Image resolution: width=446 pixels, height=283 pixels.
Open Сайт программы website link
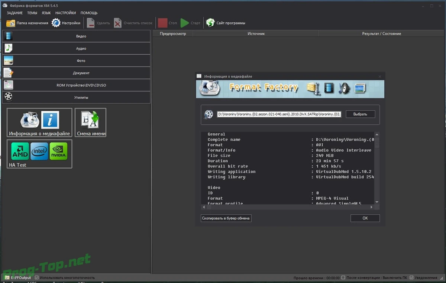(226, 23)
